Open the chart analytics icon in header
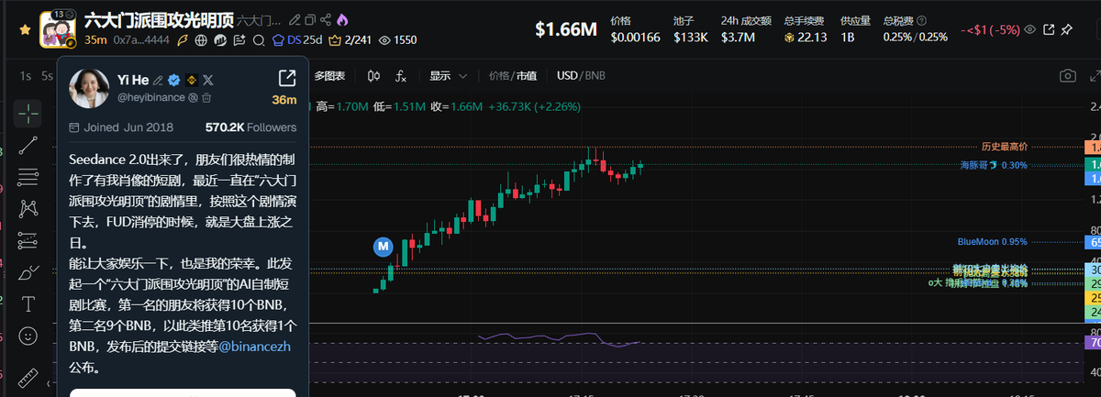The height and width of the screenshot is (397, 1101). (x=221, y=40)
